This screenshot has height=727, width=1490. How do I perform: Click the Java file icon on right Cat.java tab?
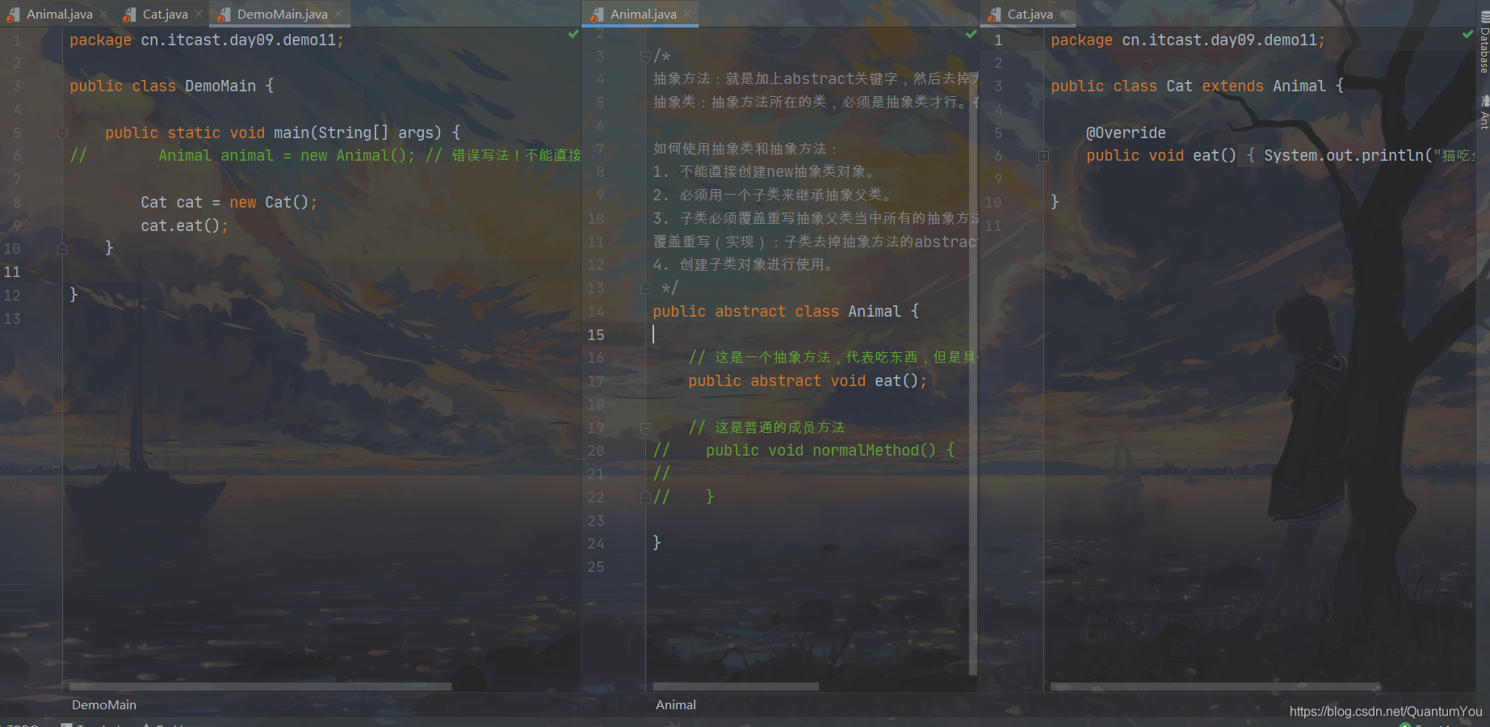[994, 15]
